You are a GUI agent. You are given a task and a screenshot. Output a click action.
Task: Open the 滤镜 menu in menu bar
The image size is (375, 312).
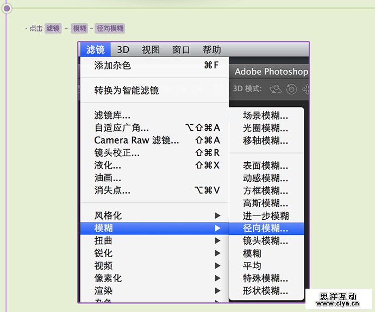click(x=95, y=50)
